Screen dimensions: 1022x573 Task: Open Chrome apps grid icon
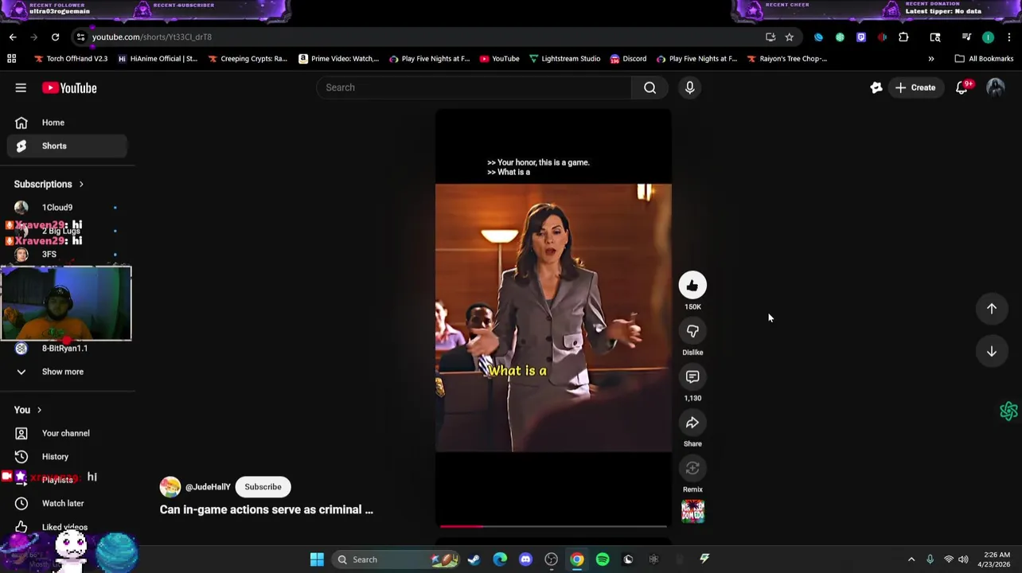pyautogui.click(x=11, y=58)
